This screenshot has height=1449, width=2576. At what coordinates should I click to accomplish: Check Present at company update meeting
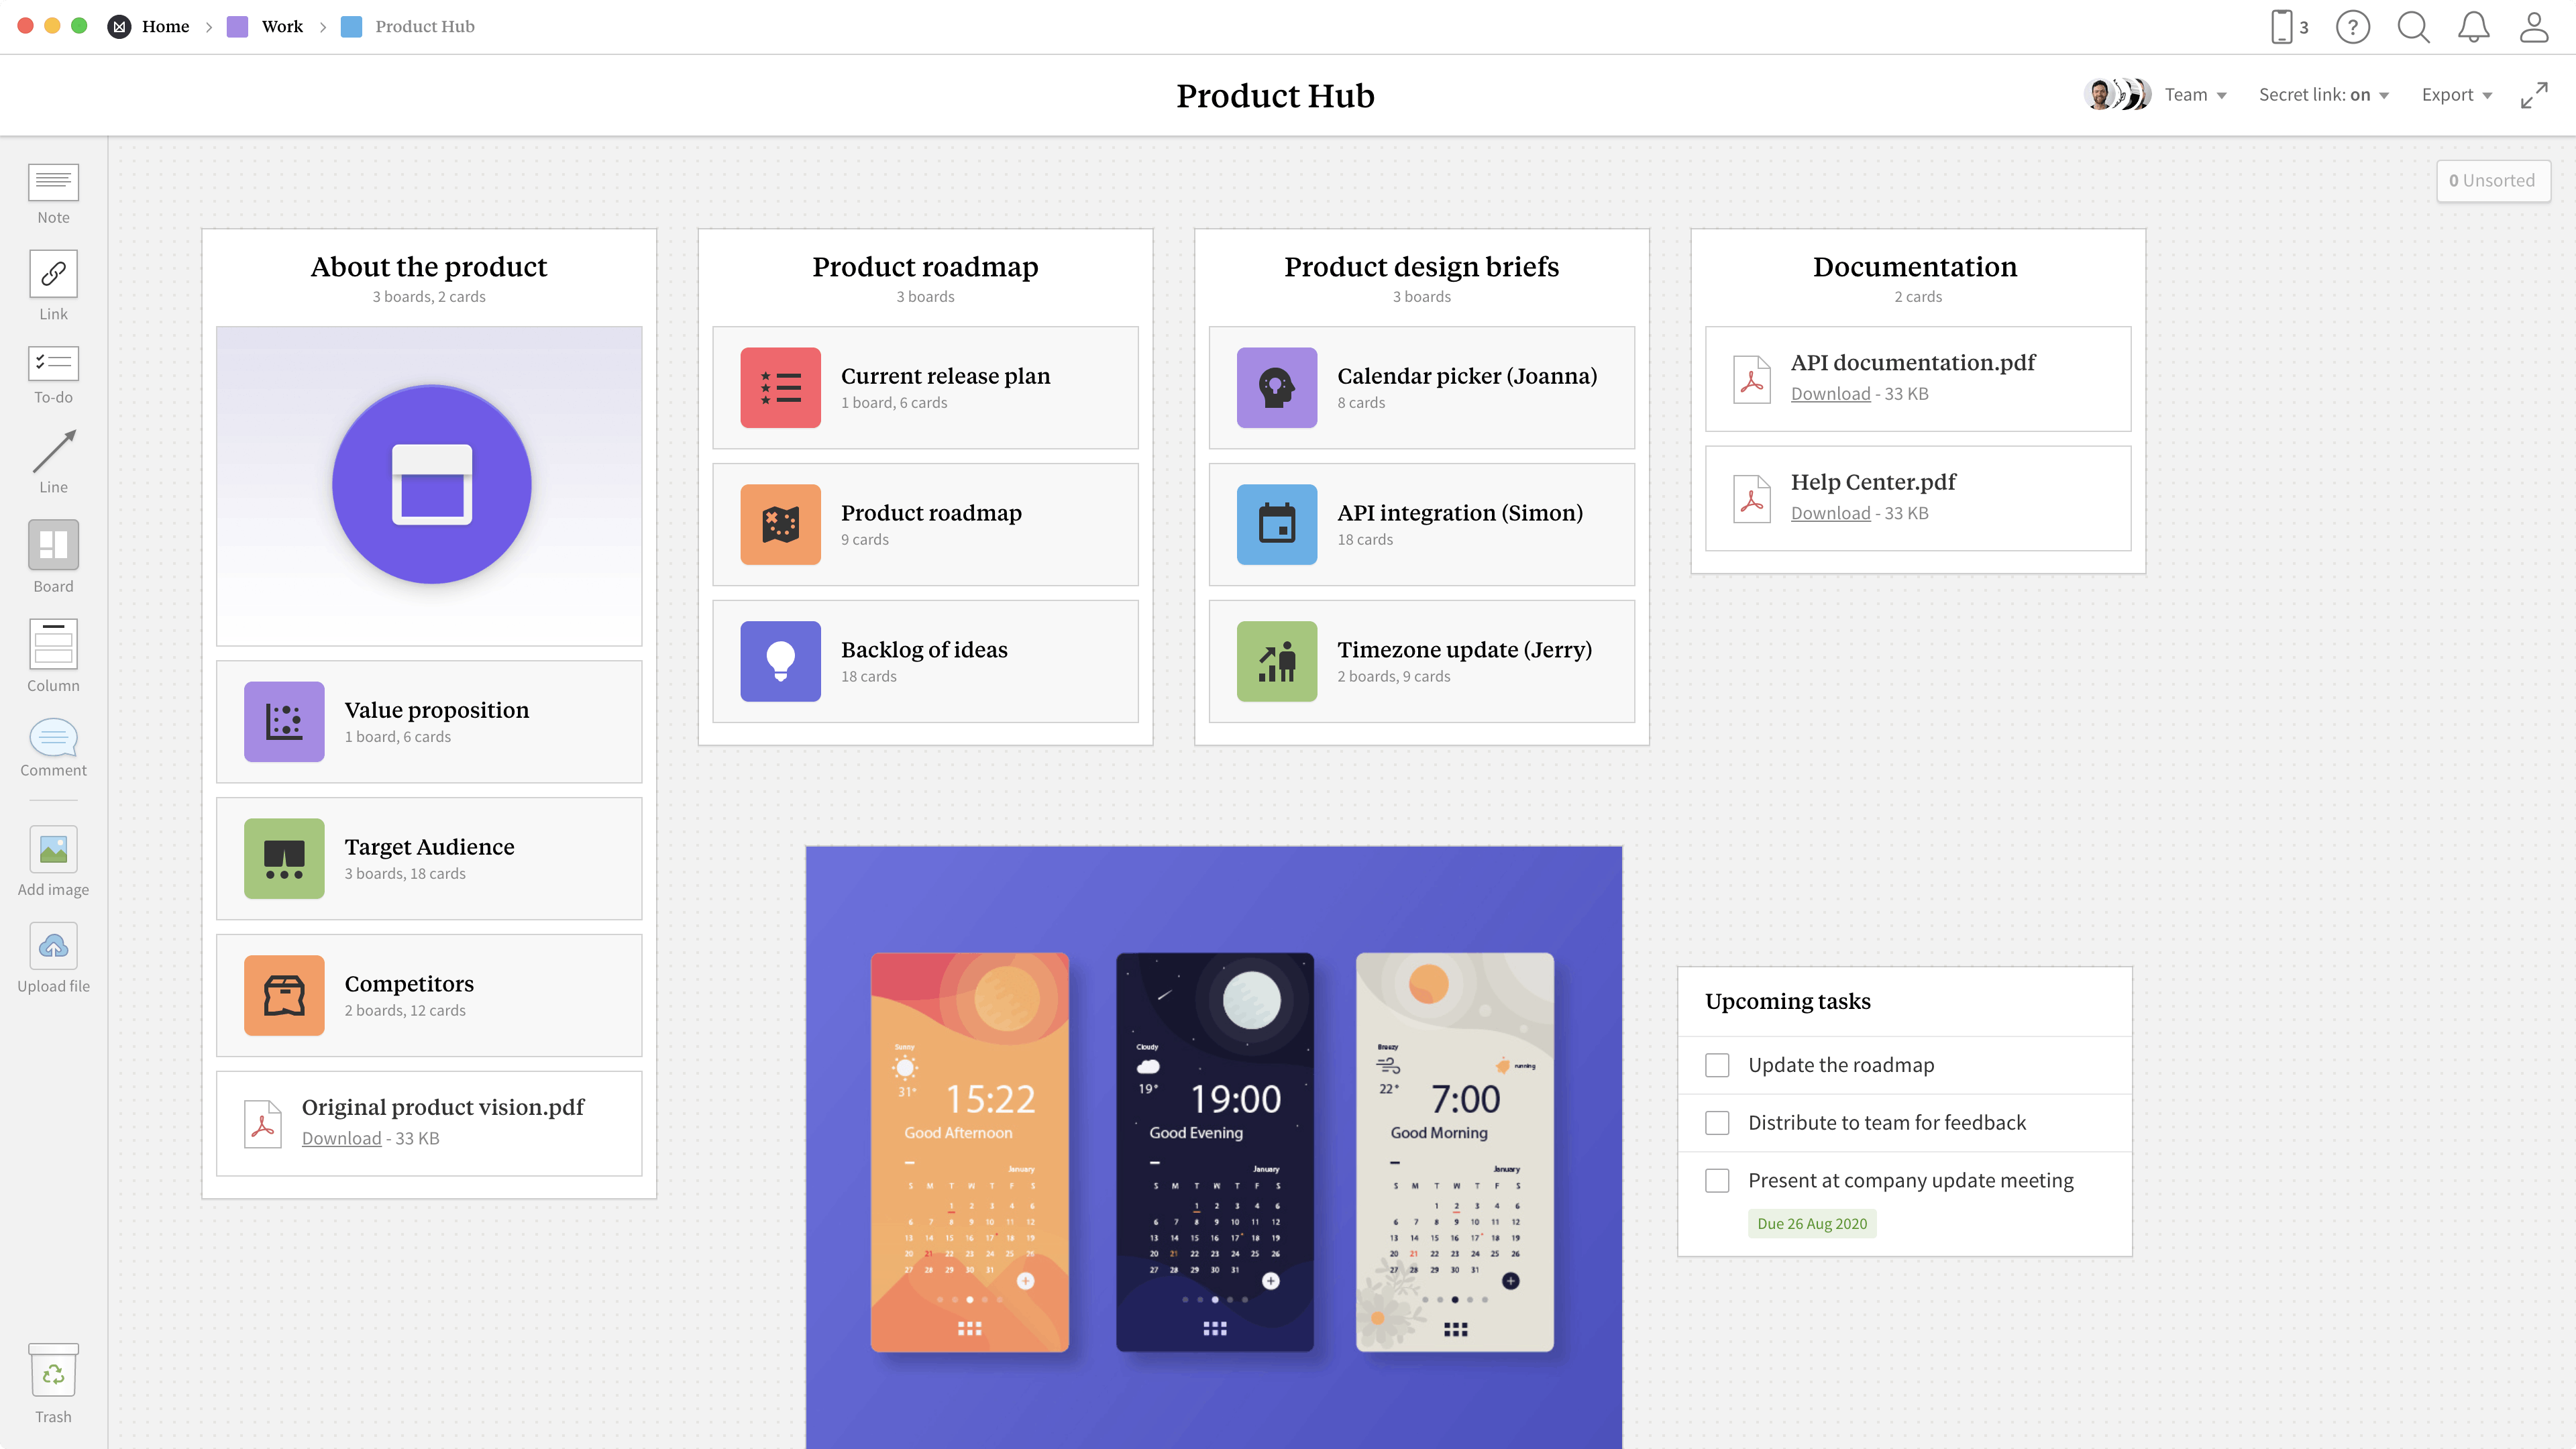click(x=1717, y=1180)
